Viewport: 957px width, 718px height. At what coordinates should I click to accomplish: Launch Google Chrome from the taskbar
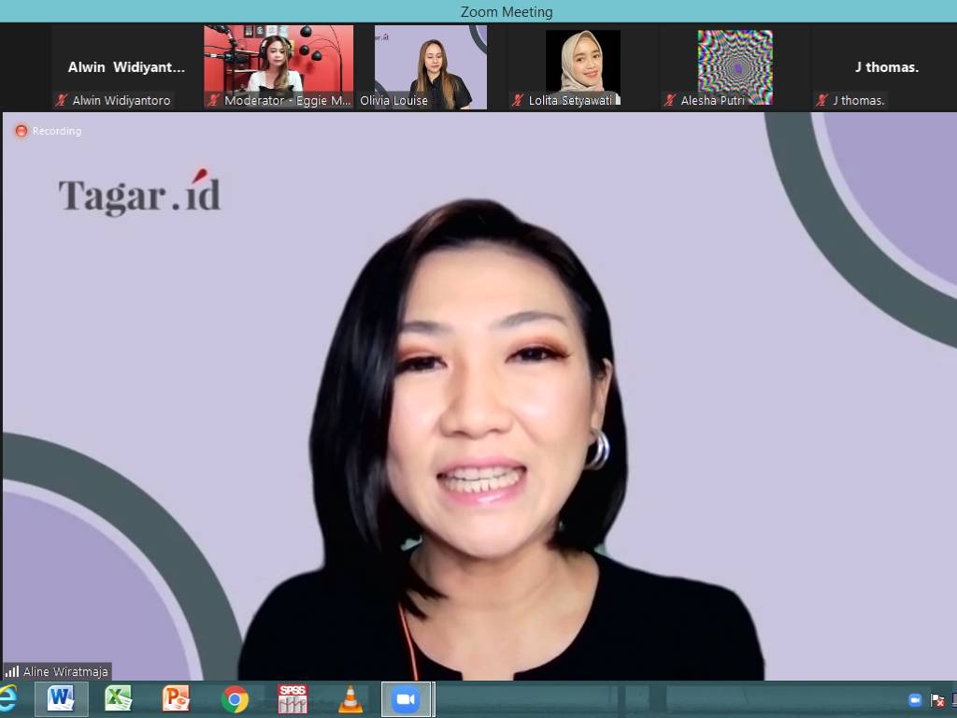pos(235,699)
